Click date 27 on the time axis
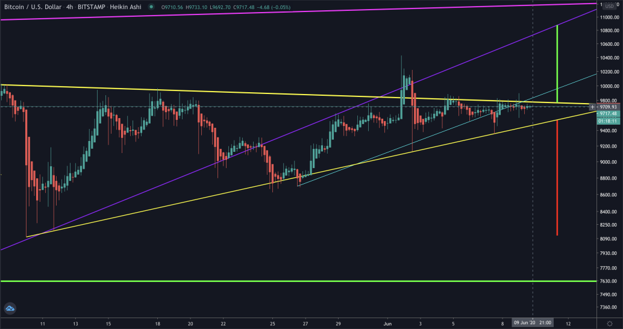The height and width of the screenshot is (329, 623). click(305, 324)
